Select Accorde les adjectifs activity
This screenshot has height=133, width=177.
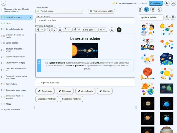[17, 29]
